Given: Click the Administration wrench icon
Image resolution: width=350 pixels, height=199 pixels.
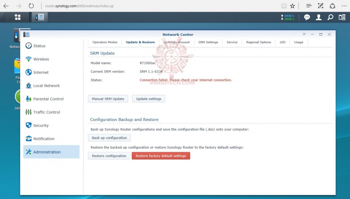Looking at the screenshot, I should (28, 152).
